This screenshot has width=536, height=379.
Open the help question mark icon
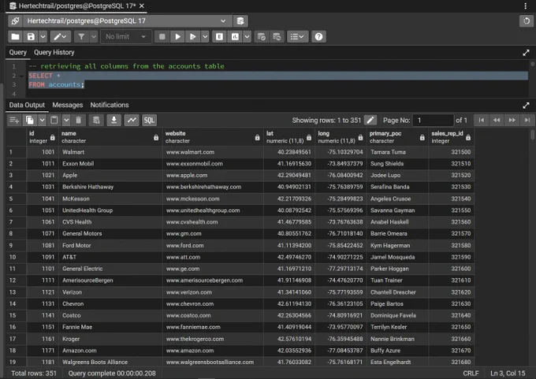click(318, 36)
